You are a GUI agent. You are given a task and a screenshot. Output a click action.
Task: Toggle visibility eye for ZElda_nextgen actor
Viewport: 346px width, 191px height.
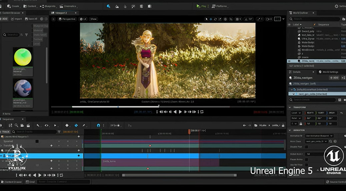point(289,61)
